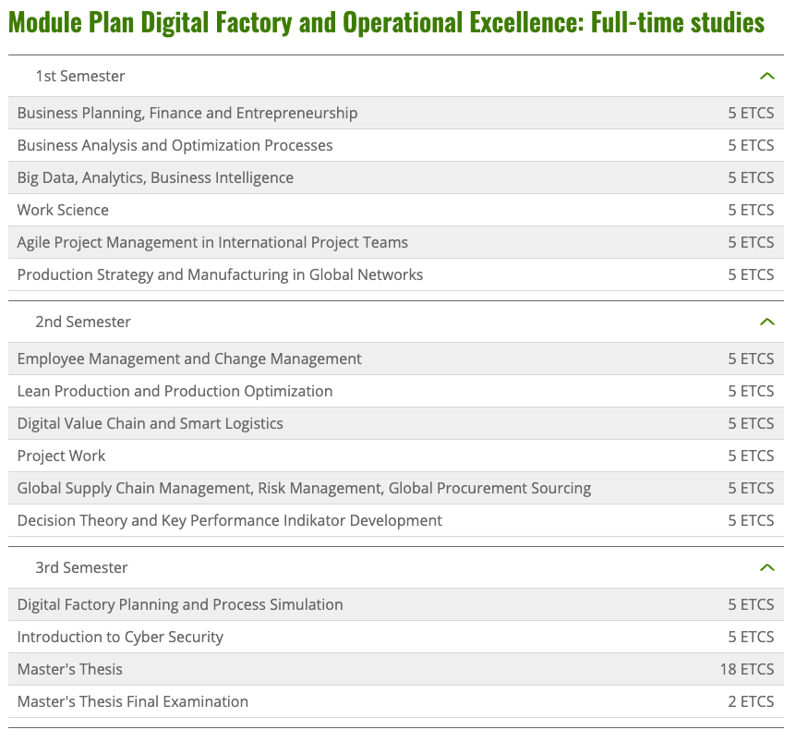The image size is (796, 742).
Task: Collapse the 2nd Semester chevron icon
Action: (x=767, y=322)
